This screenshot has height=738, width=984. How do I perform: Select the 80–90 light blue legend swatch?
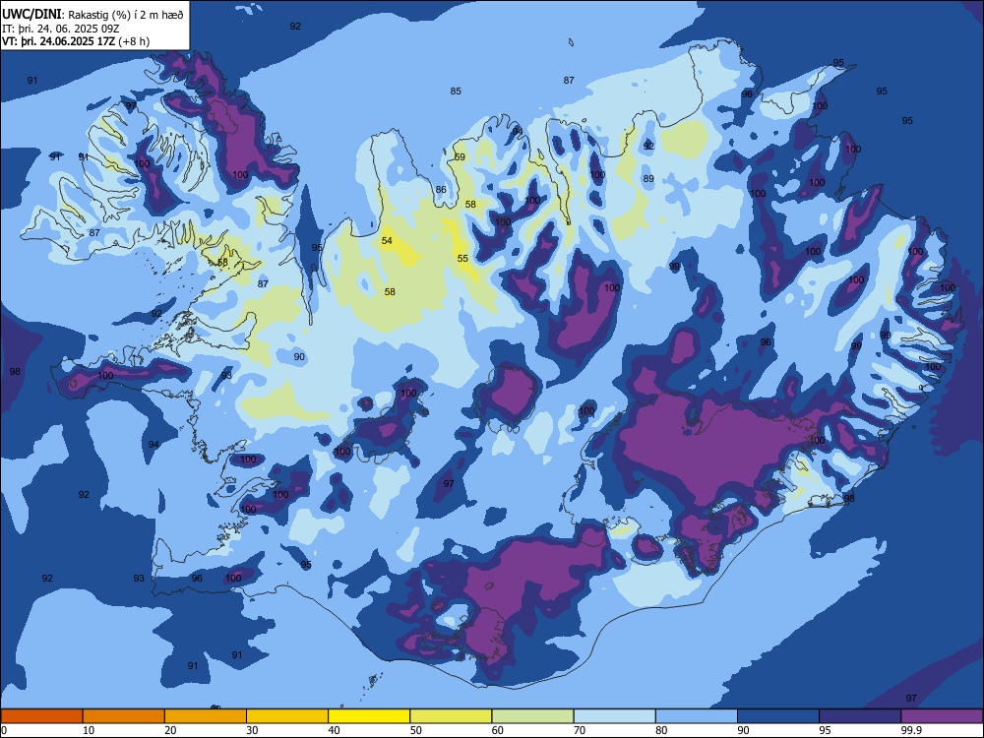[x=697, y=716]
